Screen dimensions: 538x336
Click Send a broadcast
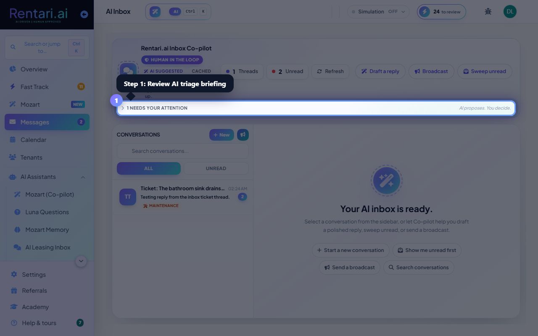(x=350, y=268)
